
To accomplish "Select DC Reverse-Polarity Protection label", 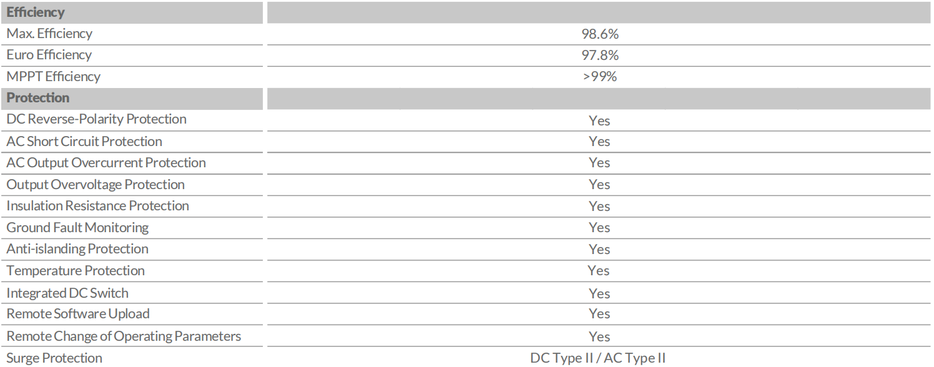I will pyautogui.click(x=96, y=119).
